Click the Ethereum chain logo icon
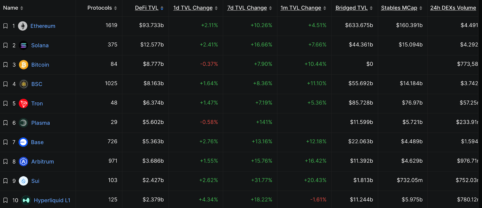Image resolution: width=482 pixels, height=208 pixels. pos(23,26)
